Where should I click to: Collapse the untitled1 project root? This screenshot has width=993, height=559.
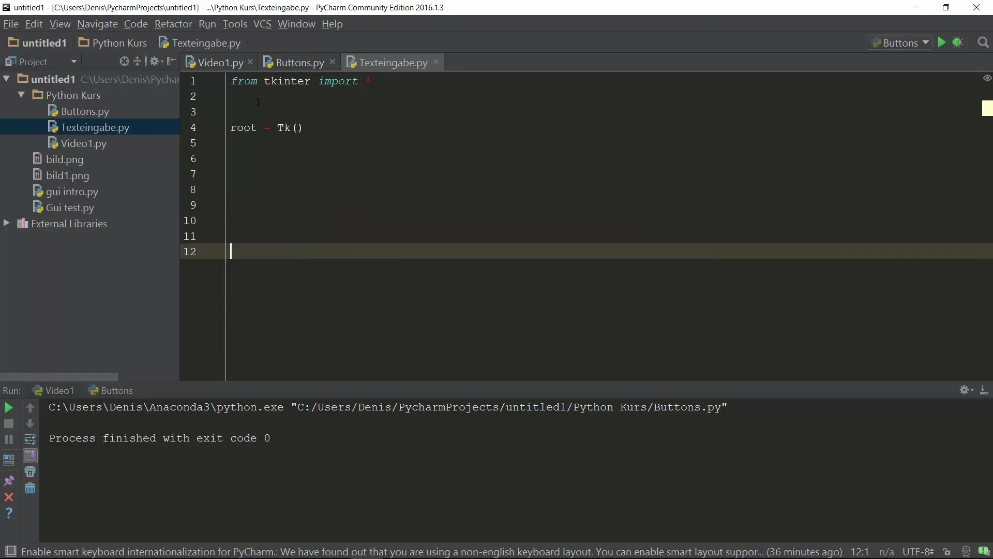[x=7, y=79]
